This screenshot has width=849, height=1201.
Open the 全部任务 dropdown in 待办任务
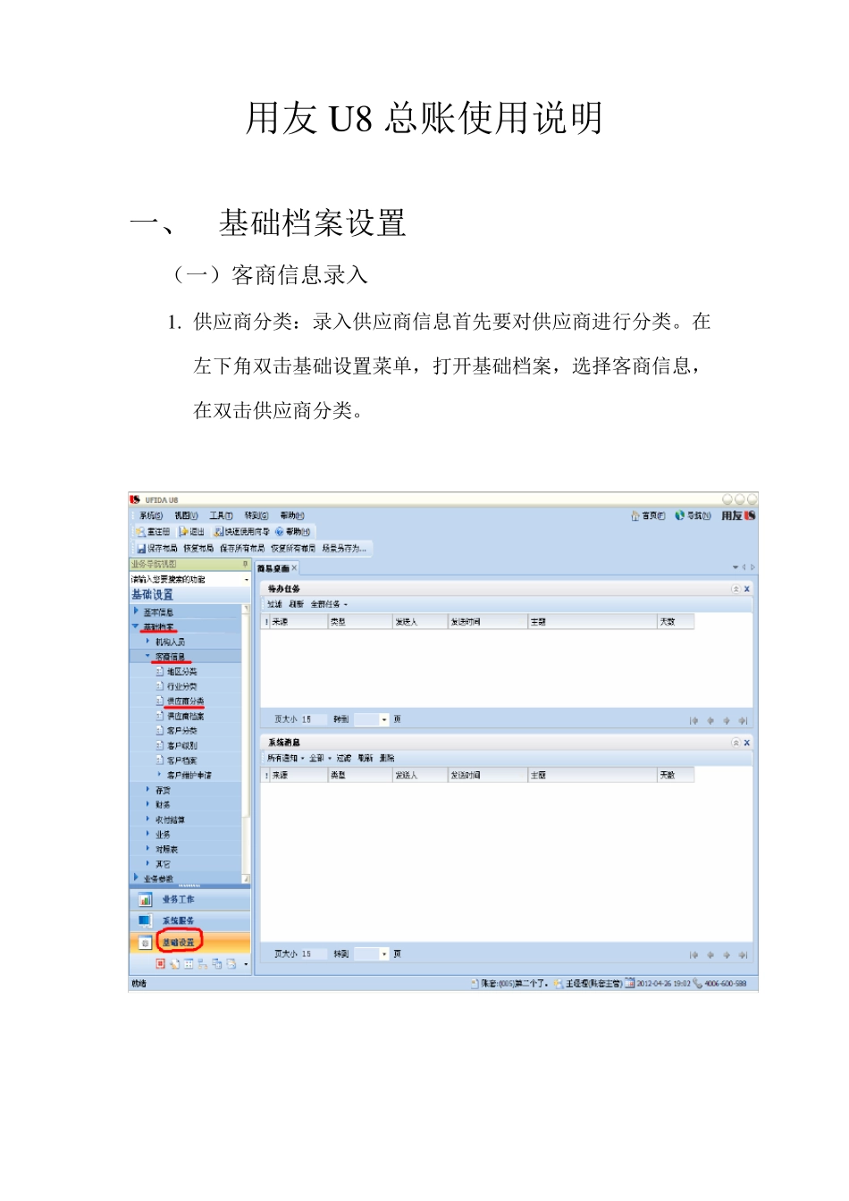coord(329,604)
